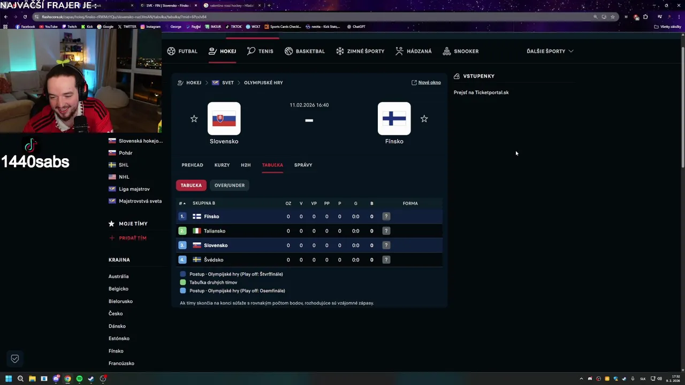Open Taliansko team in table

(215, 231)
